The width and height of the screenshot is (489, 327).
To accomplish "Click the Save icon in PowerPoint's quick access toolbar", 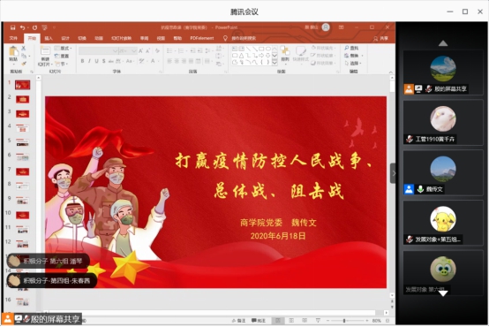I will pyautogui.click(x=12, y=27).
